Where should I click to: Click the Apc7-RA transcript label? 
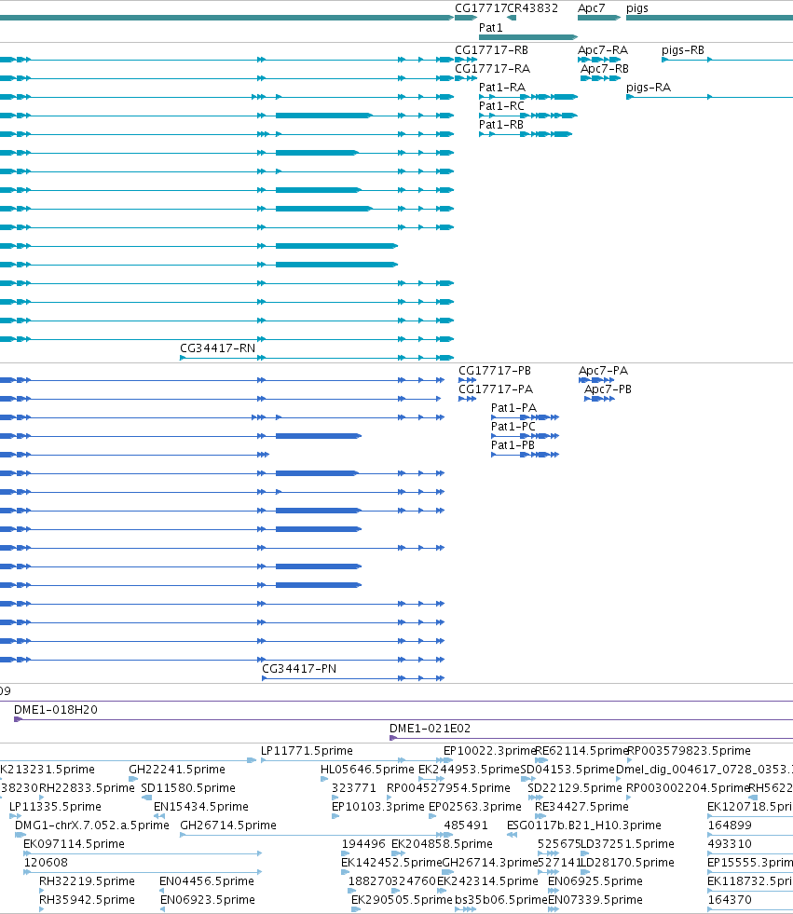[x=603, y=50]
